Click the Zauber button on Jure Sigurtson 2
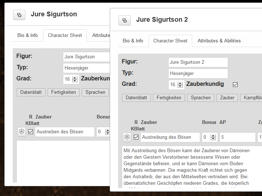262x196 pixels. tap(227, 98)
